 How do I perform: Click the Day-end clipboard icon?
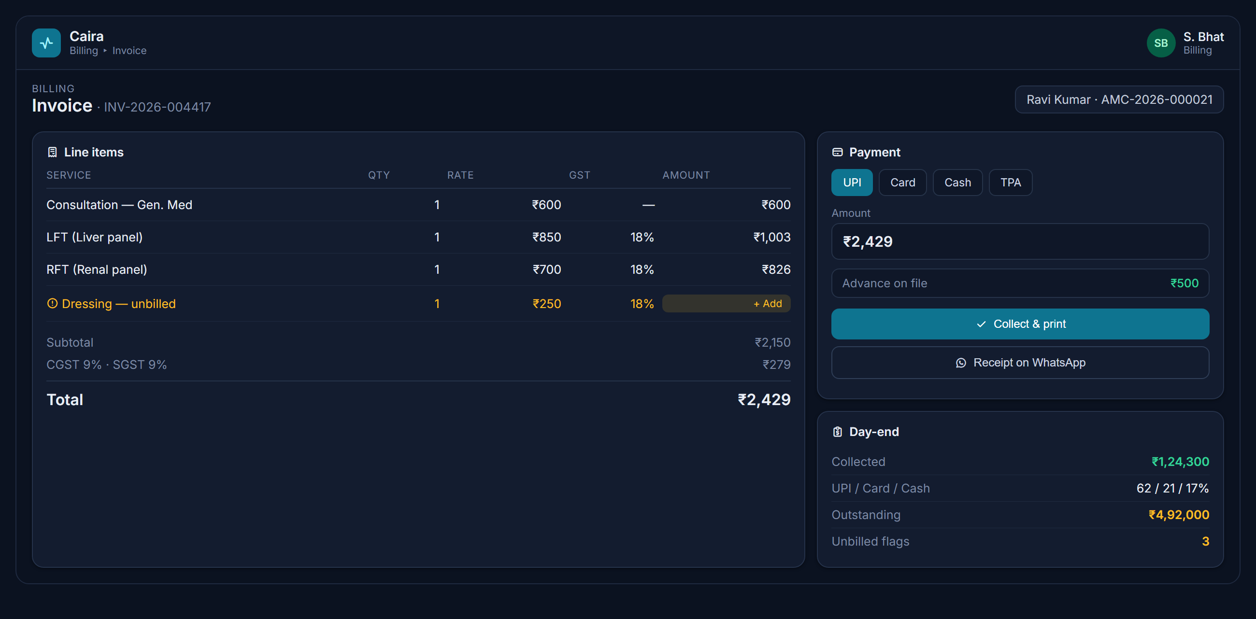click(x=837, y=432)
